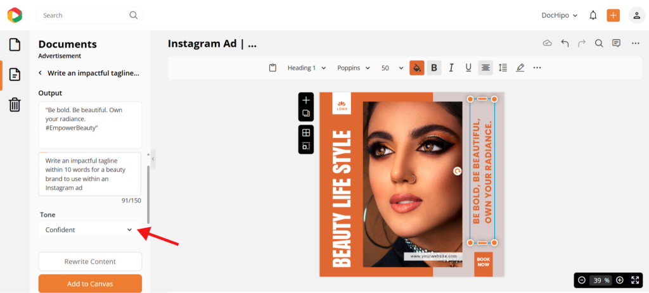Toggle bold formatting button

click(434, 68)
